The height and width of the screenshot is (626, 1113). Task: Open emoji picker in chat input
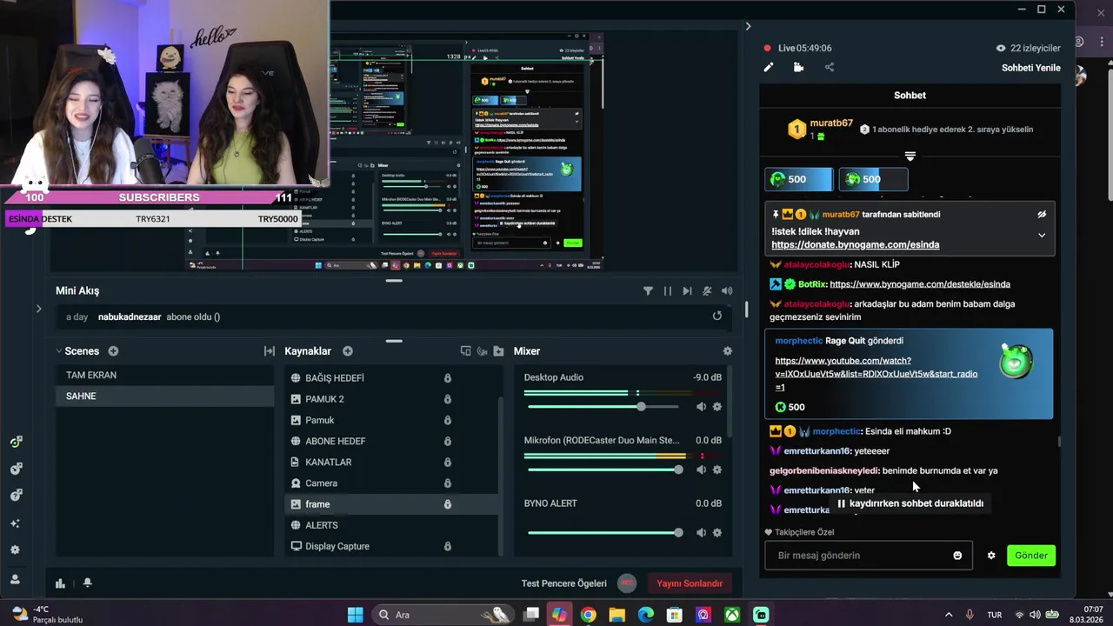pos(957,556)
